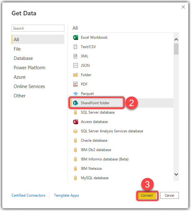
Task: Select the JSON text label
Action: (85, 66)
